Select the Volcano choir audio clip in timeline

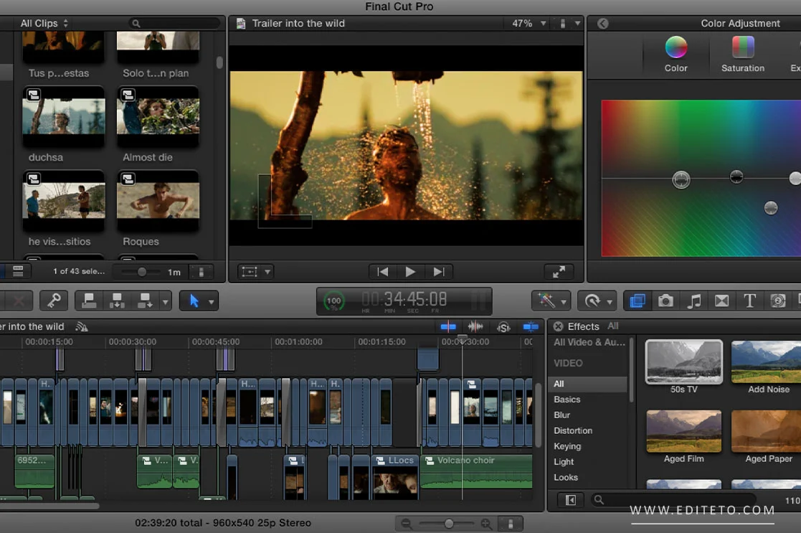(x=476, y=471)
